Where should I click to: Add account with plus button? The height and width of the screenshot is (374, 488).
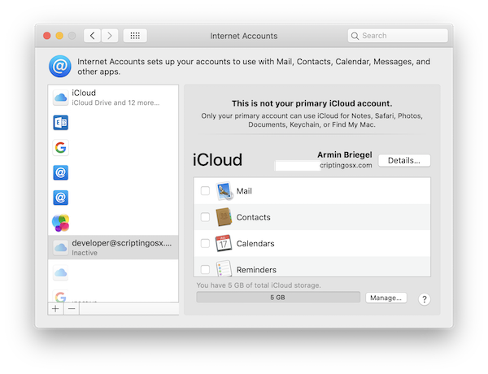55,309
